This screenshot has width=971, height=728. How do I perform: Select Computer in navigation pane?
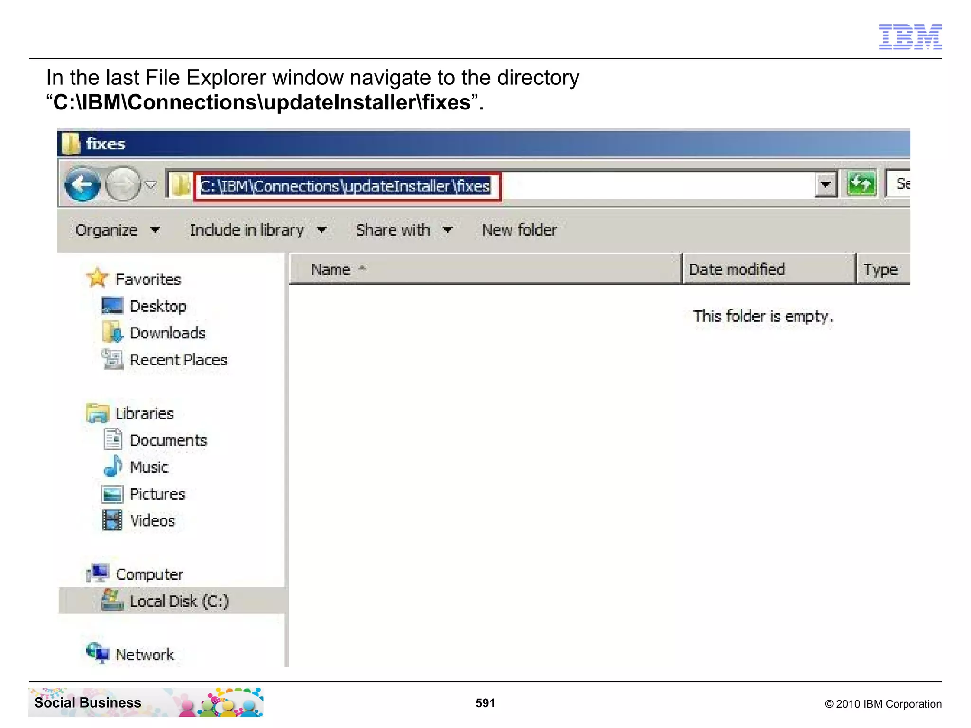(149, 574)
